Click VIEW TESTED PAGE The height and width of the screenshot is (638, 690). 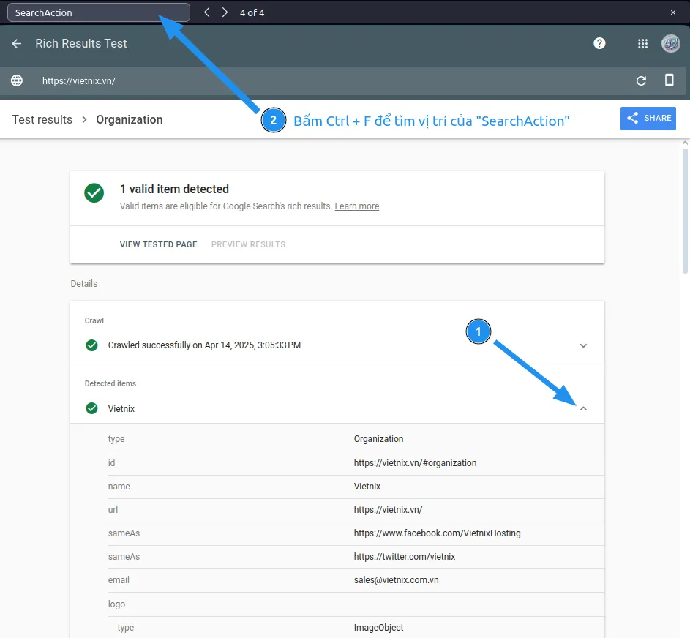coord(159,244)
